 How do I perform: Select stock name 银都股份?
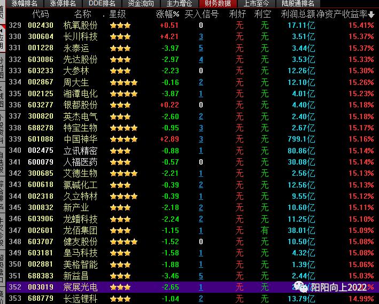80,105
